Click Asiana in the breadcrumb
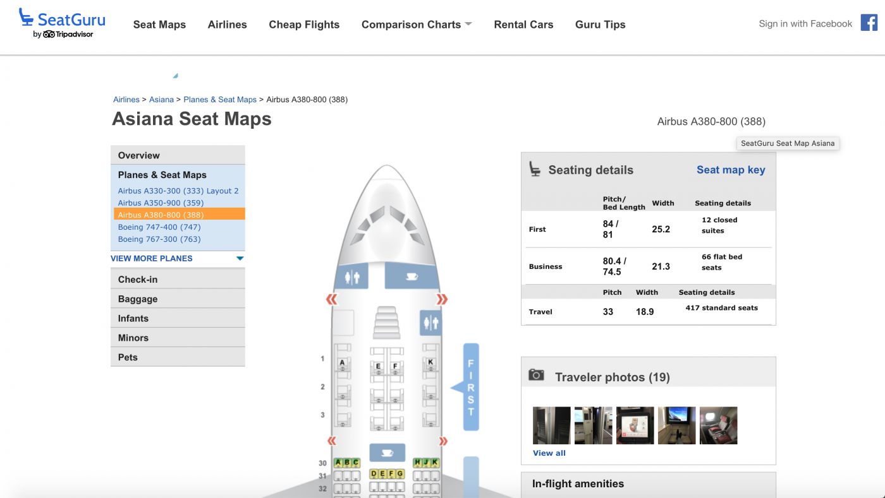The image size is (885, 498). pyautogui.click(x=161, y=100)
